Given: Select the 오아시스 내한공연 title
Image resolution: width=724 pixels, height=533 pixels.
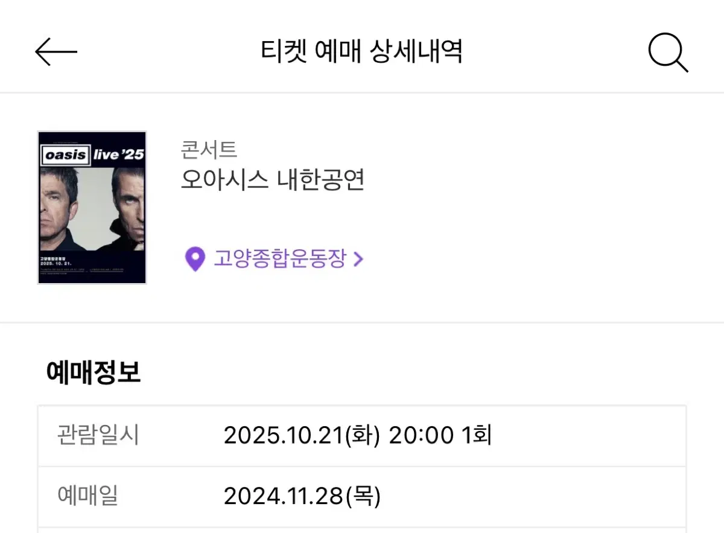Looking at the screenshot, I should pyautogui.click(x=273, y=179).
